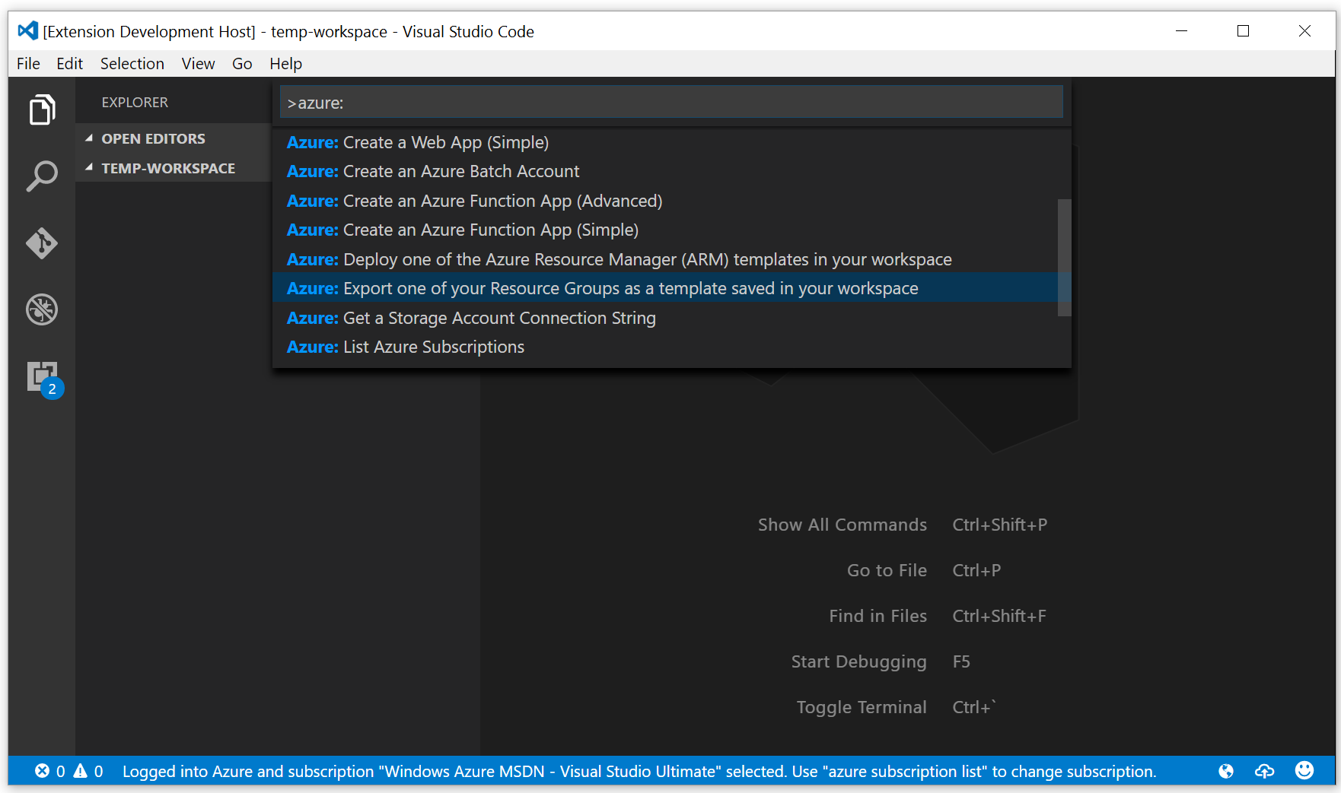The width and height of the screenshot is (1341, 793).
Task: Open the Edit menu
Action: 69,64
